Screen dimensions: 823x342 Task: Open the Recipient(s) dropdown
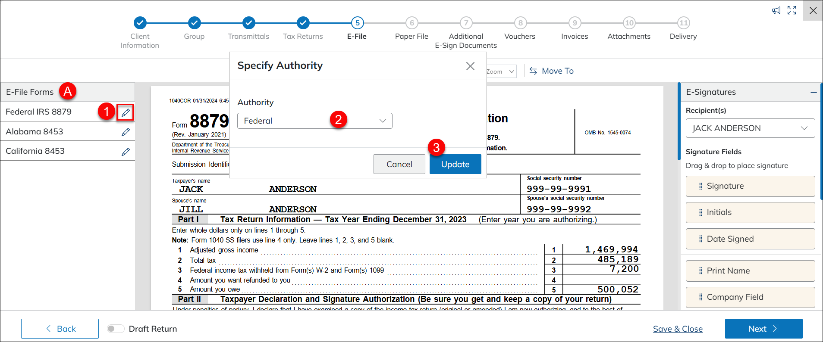(750, 128)
